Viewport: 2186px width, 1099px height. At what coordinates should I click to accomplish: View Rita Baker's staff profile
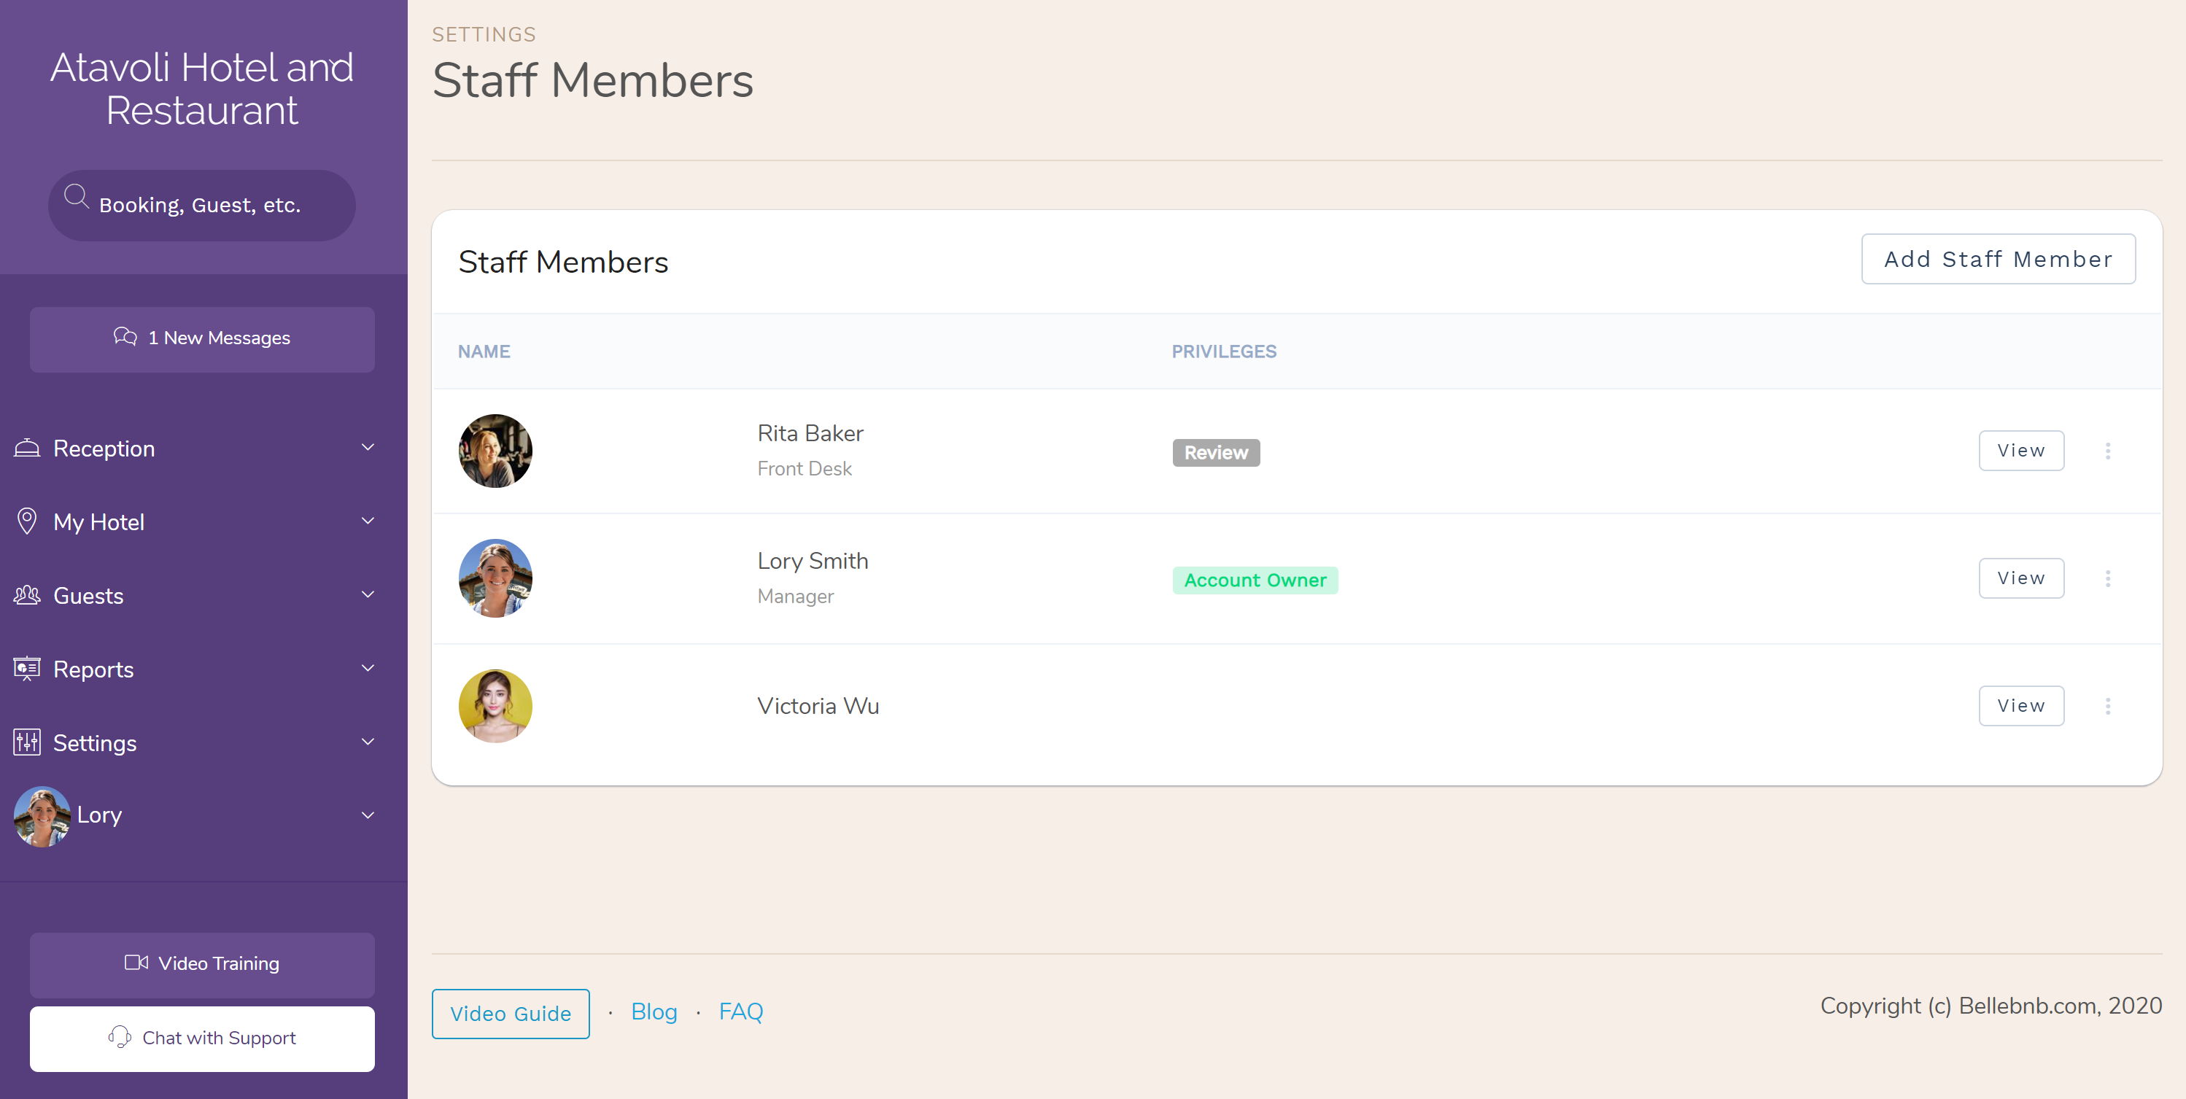tap(2020, 448)
